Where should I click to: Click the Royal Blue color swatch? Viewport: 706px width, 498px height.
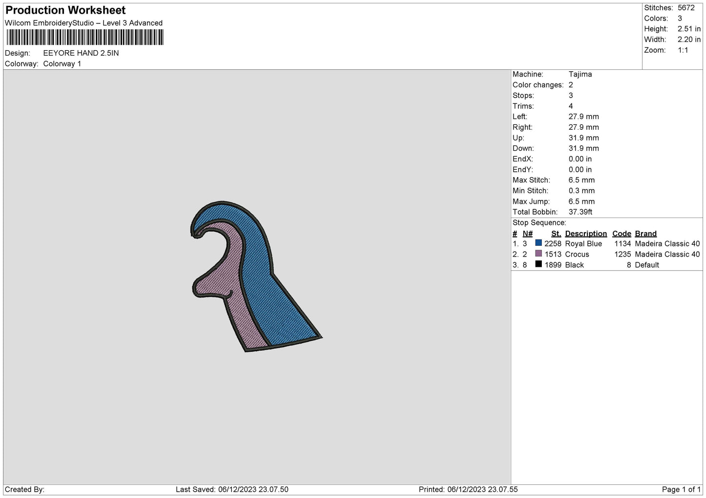pyautogui.click(x=538, y=243)
